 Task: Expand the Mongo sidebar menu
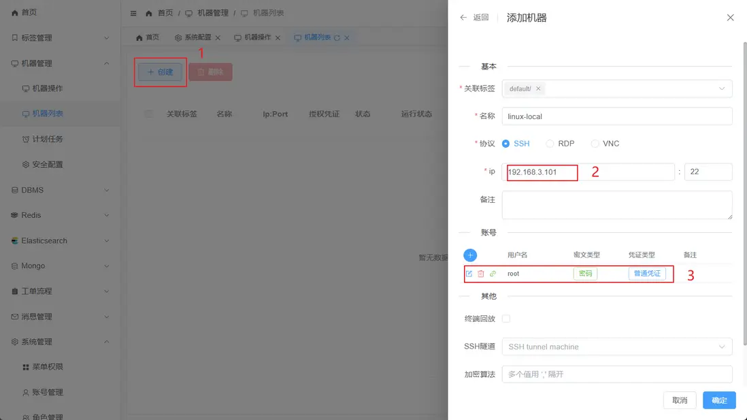tap(60, 265)
